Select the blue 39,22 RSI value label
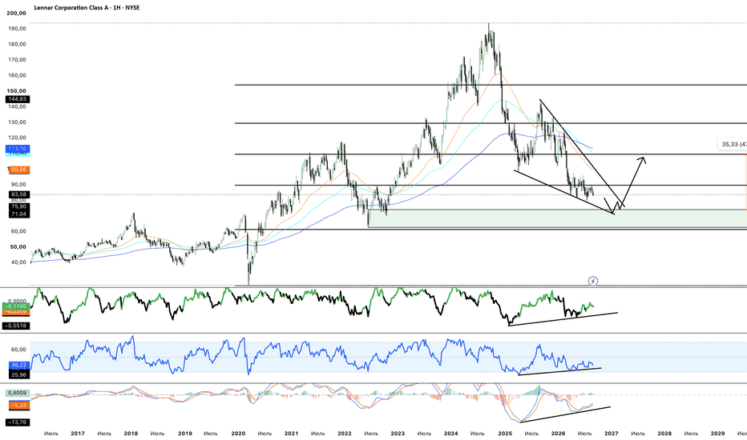 tap(18, 366)
